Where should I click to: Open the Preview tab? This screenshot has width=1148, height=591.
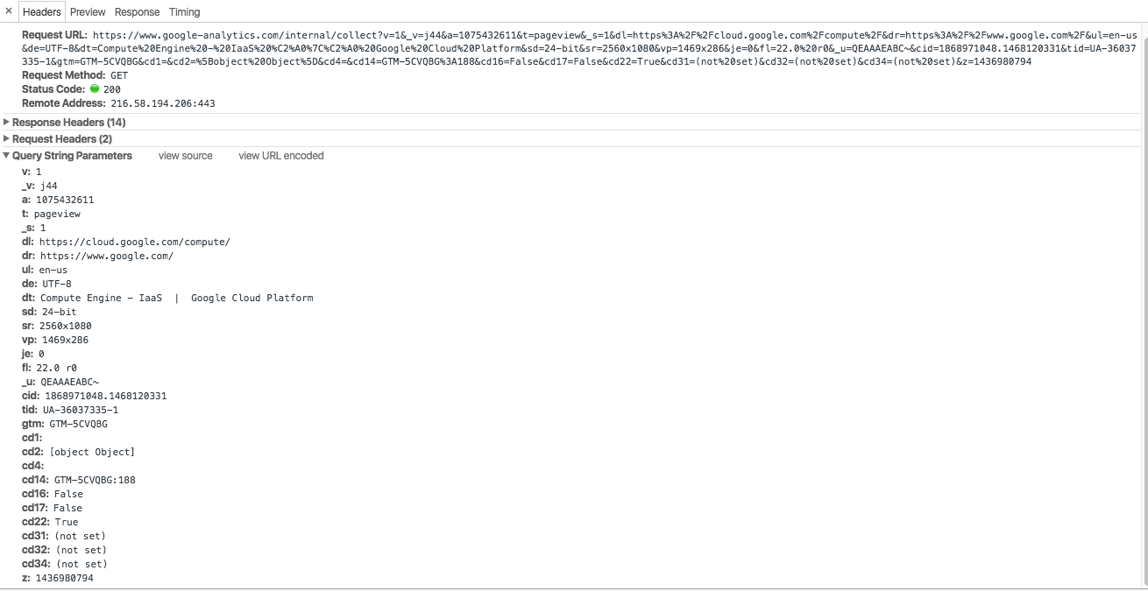(88, 11)
